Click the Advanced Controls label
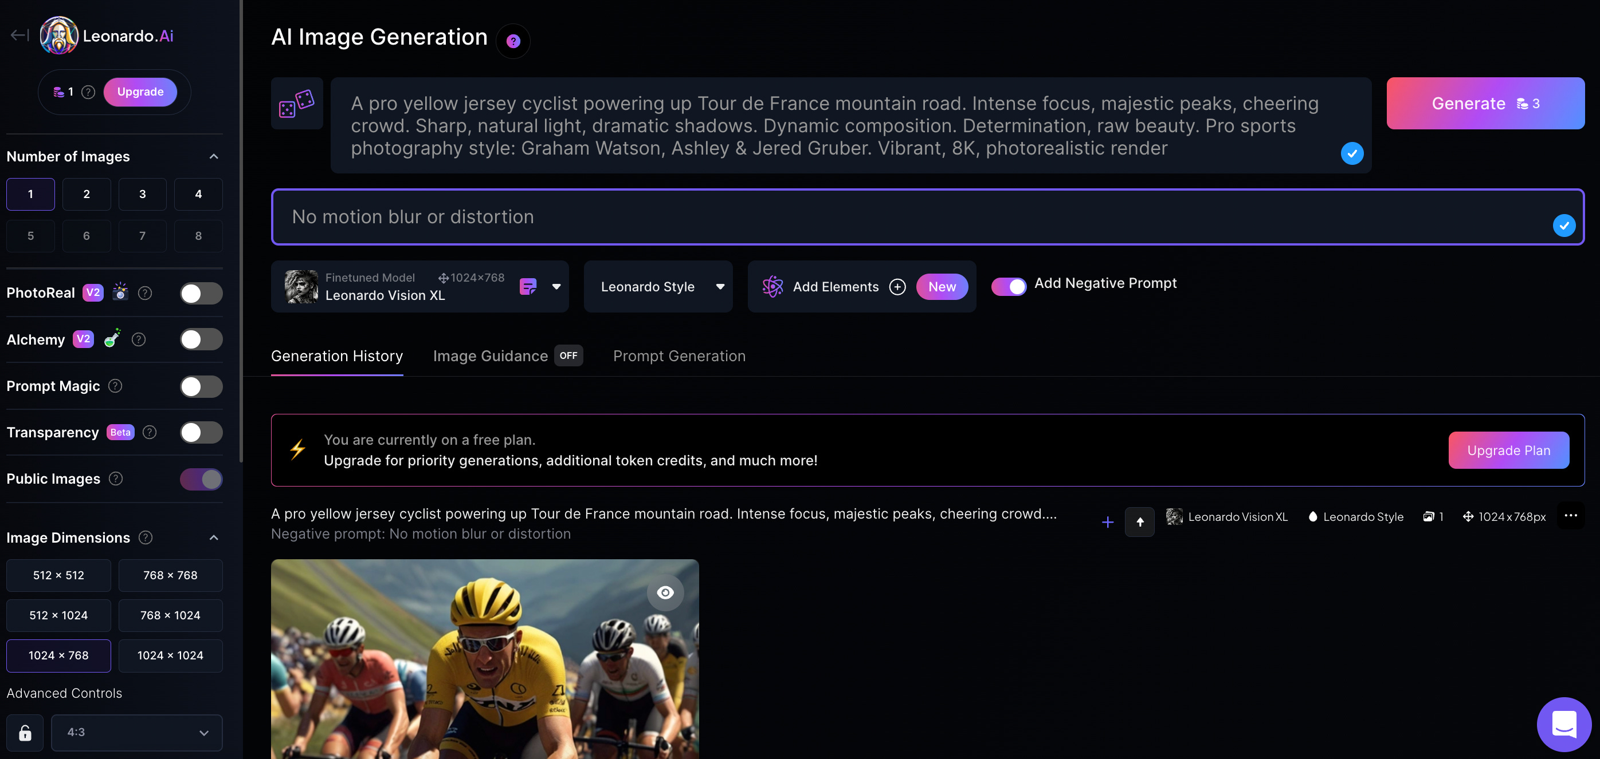This screenshot has height=759, width=1600. (64, 693)
